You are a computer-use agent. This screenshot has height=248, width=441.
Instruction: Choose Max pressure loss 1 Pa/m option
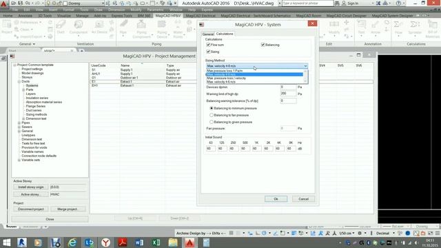coord(255,71)
